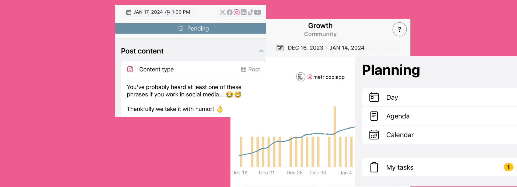Open the Calendar planning view
The image size is (517, 187).
pos(400,135)
